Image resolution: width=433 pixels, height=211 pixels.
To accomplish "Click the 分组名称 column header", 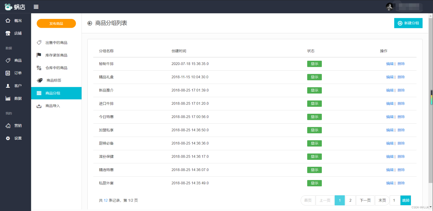I will coord(106,51).
